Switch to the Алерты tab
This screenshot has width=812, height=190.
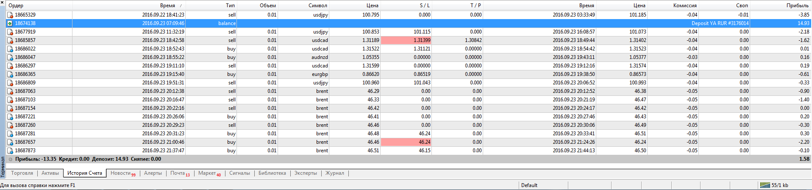pos(153,173)
